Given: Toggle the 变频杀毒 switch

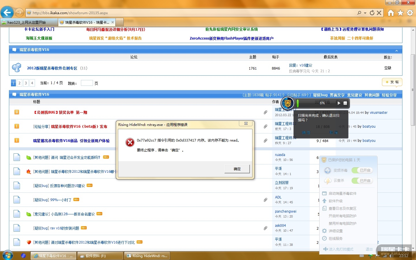Looking at the screenshot, I should [362, 170].
